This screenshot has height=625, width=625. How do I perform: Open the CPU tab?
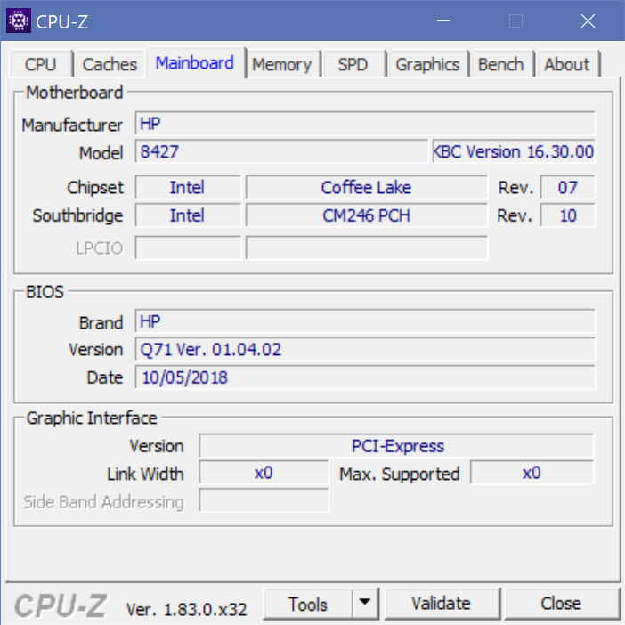coord(41,64)
